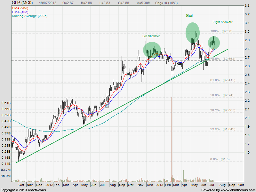The height and width of the screenshot is (192, 256).
Task: Click the H=2.88 high price value
Action: 86,3
